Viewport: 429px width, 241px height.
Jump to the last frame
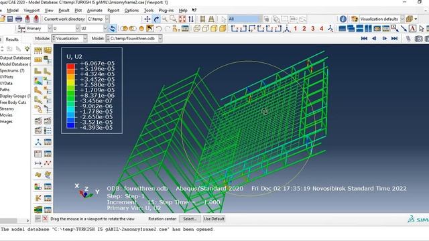coord(394,39)
